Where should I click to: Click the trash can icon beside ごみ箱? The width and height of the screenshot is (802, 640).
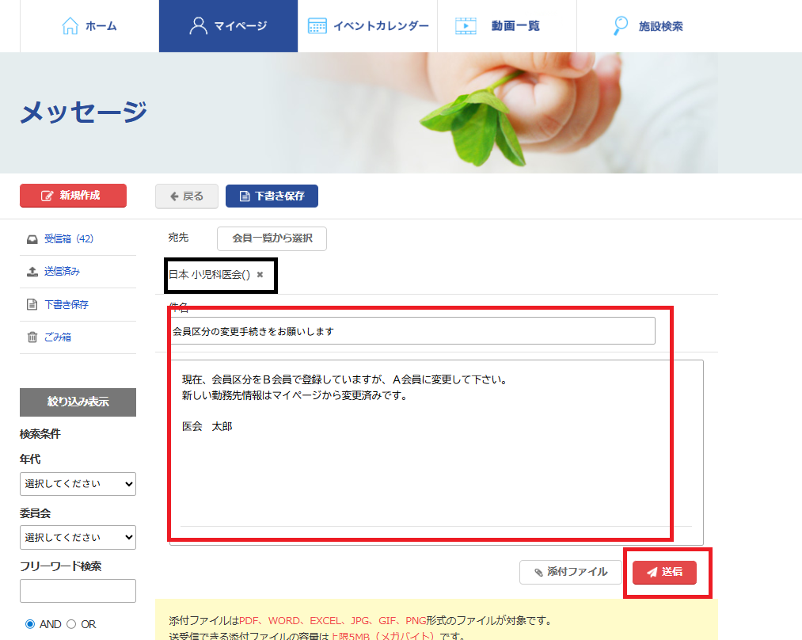click(x=32, y=337)
